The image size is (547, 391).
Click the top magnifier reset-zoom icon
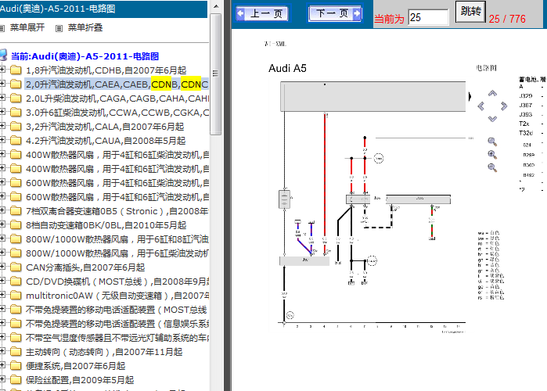tap(492, 142)
